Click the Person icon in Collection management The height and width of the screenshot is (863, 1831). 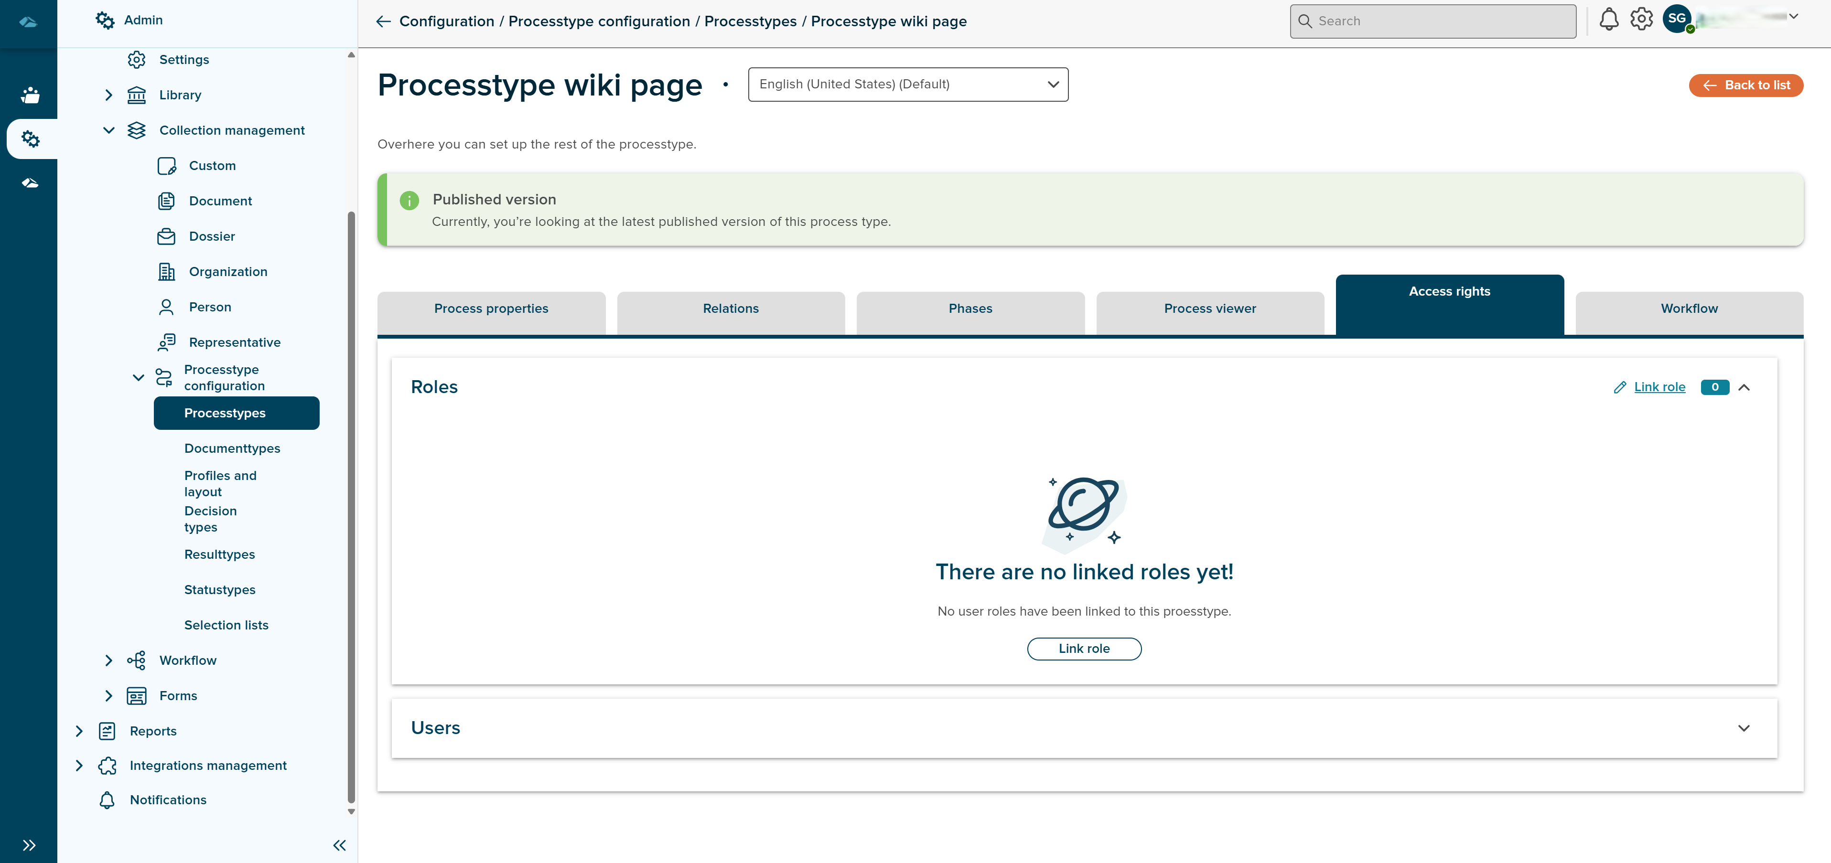(x=166, y=307)
